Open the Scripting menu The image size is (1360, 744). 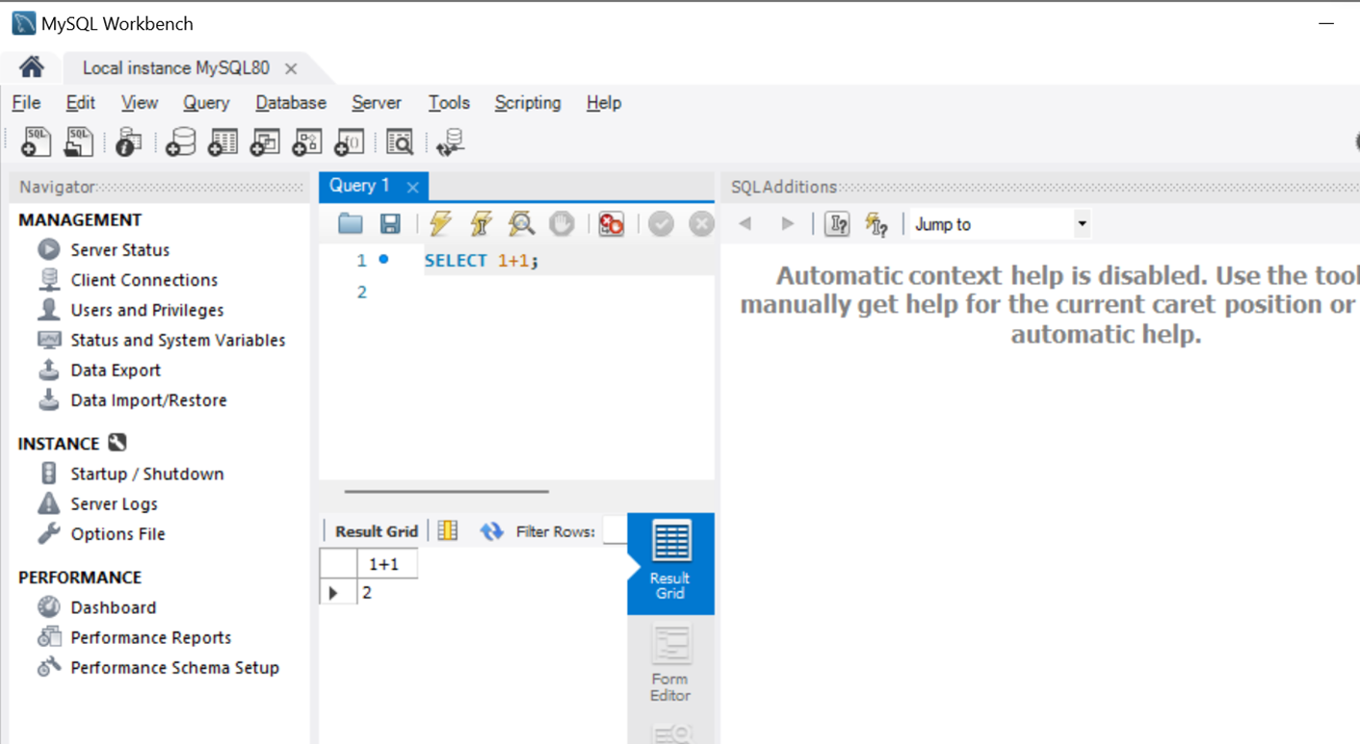527,103
